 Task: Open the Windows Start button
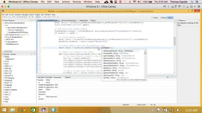tap(4, 110)
